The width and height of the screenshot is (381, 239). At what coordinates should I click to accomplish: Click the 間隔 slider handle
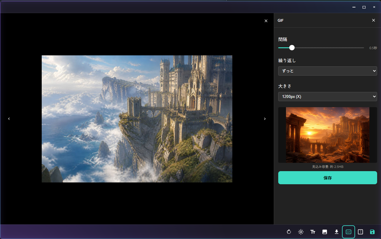tap(292, 48)
